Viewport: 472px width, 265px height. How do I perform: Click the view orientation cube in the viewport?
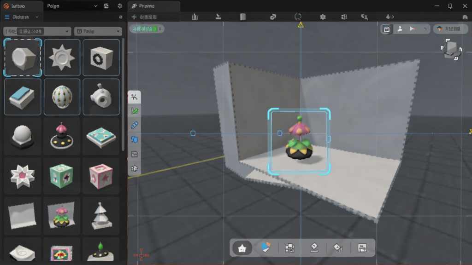coord(452,49)
